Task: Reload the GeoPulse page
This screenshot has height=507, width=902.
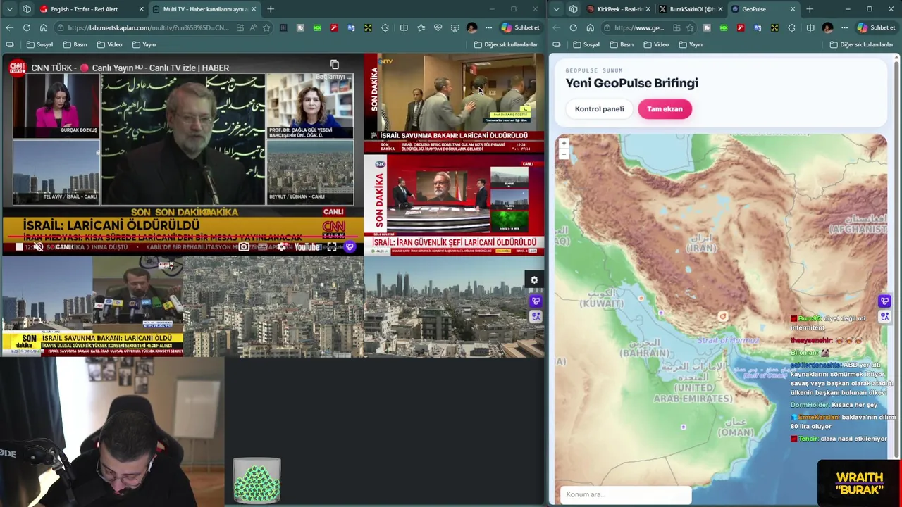Action: pyautogui.click(x=573, y=27)
